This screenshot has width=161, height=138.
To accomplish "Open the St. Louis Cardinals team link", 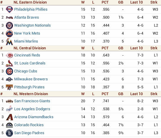I will click(30, 63).
